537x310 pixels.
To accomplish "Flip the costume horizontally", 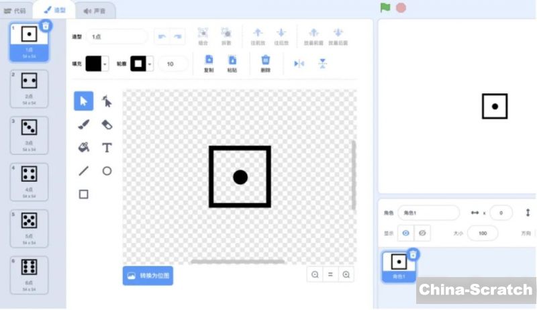I will tap(299, 64).
